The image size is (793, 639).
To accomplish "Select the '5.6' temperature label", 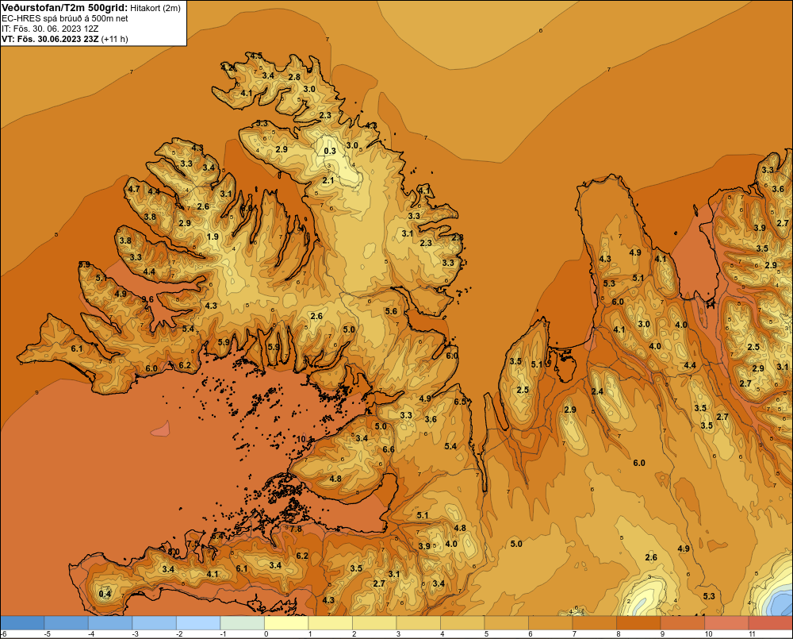I will click(391, 311).
